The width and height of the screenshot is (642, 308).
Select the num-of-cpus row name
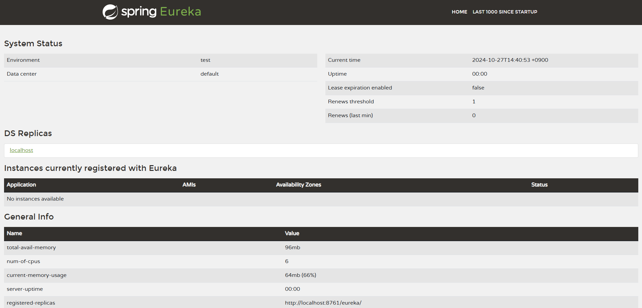pyautogui.click(x=23, y=261)
